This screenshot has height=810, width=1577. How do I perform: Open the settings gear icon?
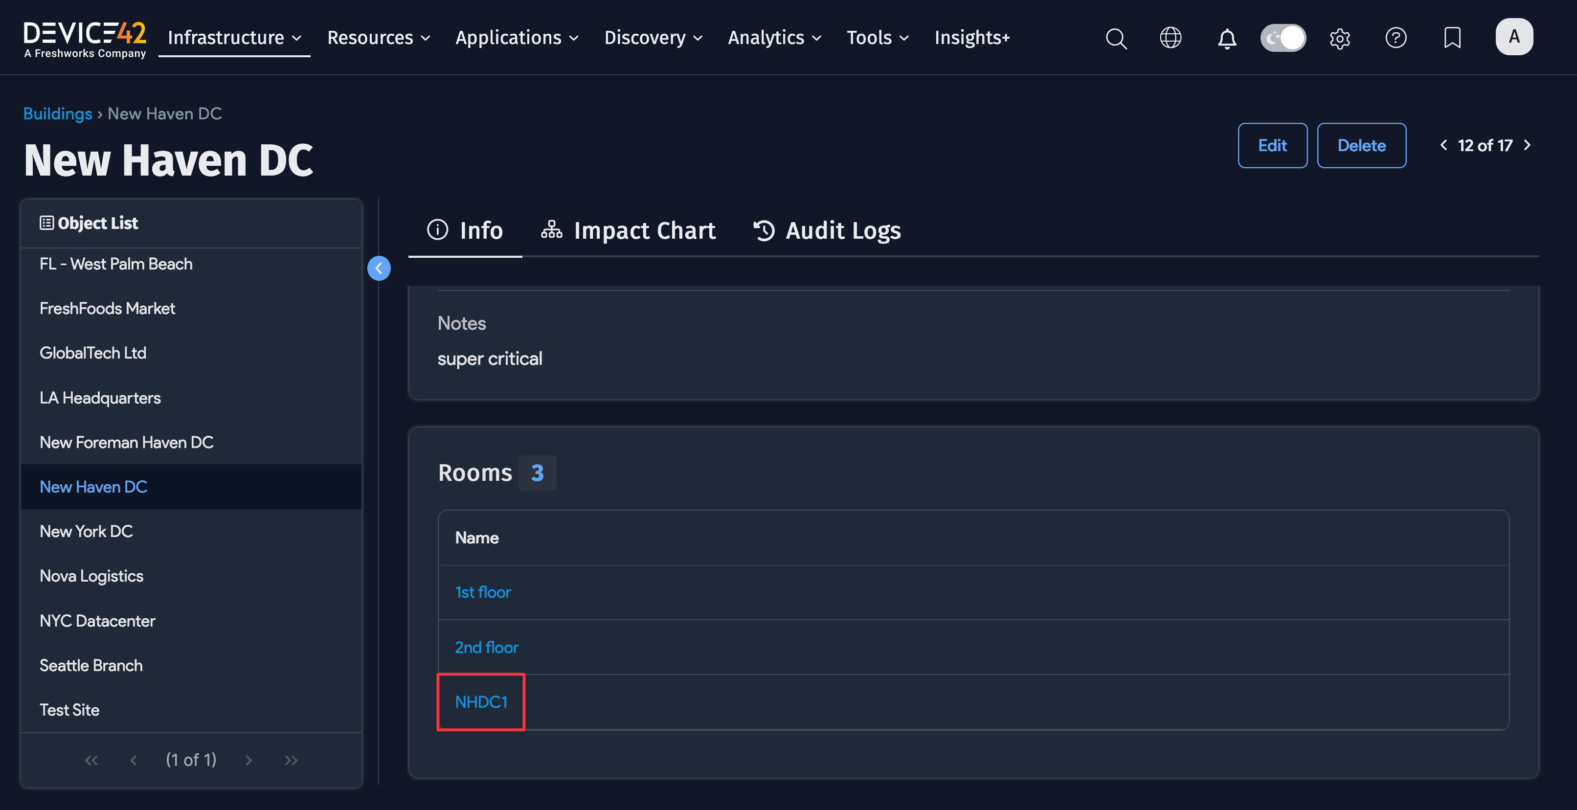coord(1339,39)
